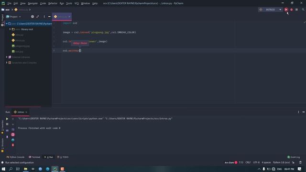306x172 pixels.
Task: Toggle the pin tab icon in Run panel
Action: [x=7, y=137]
